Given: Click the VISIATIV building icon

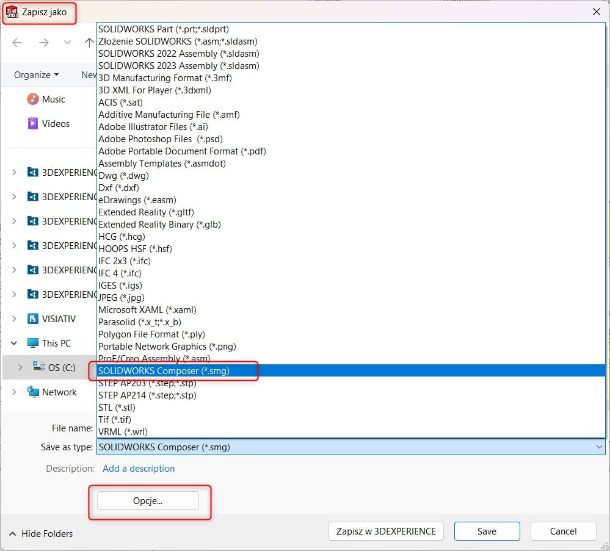Looking at the screenshot, I should click(33, 319).
